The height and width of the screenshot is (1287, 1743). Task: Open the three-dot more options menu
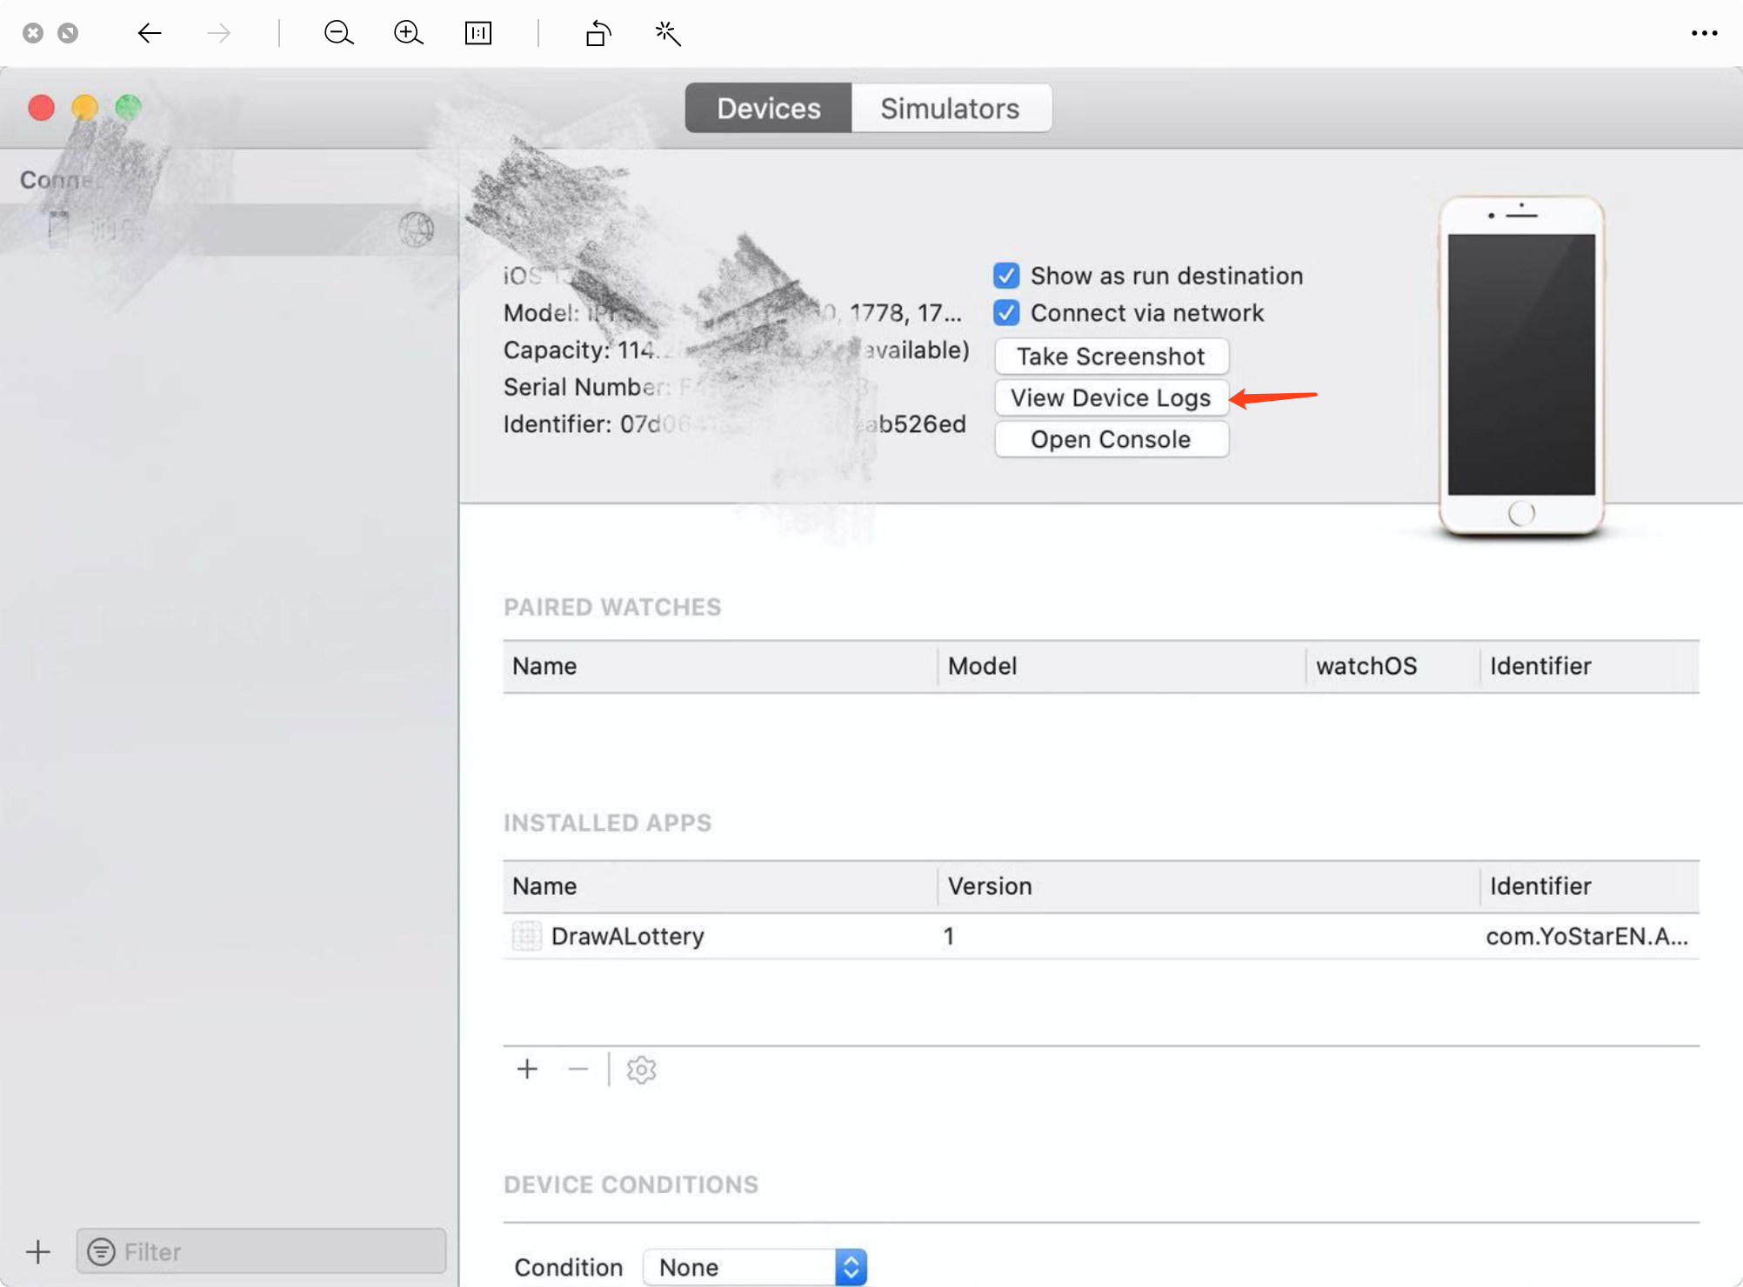click(x=1704, y=33)
